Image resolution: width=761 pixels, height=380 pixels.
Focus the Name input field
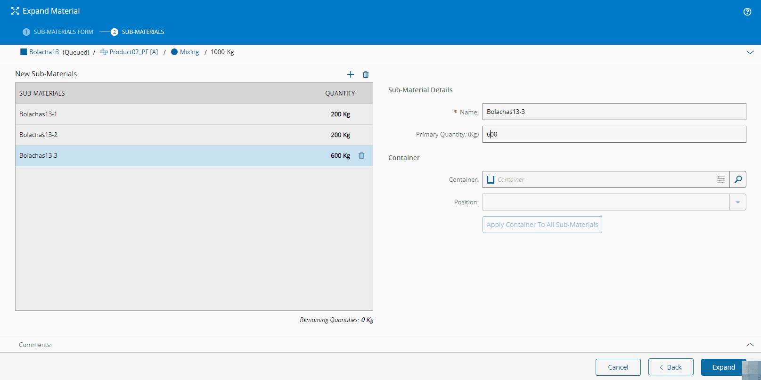click(614, 112)
